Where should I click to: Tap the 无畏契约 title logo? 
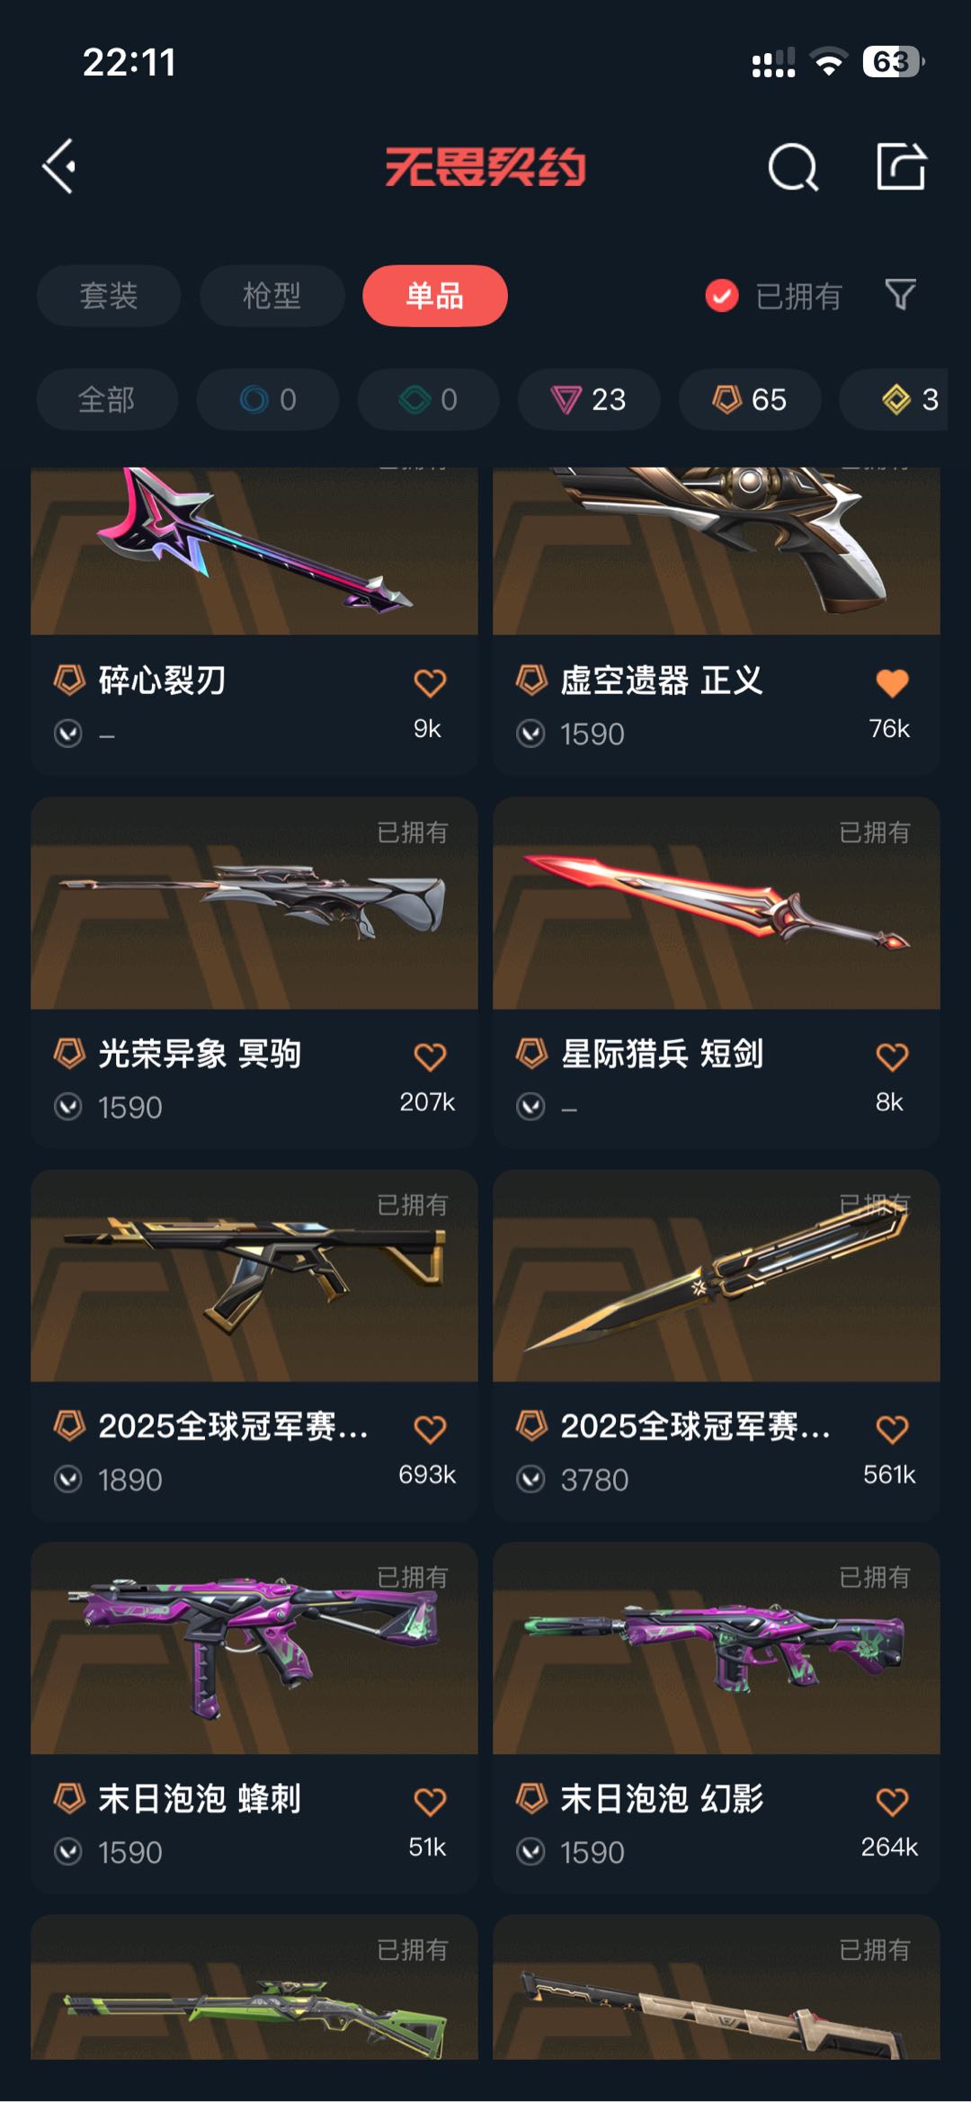click(x=485, y=166)
